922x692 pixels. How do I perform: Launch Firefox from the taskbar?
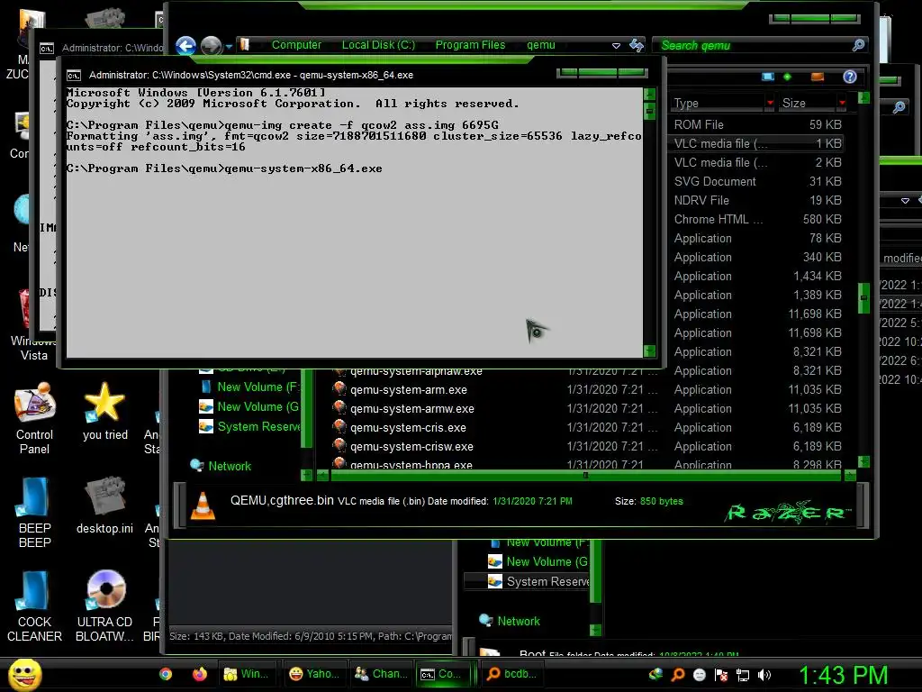click(199, 674)
